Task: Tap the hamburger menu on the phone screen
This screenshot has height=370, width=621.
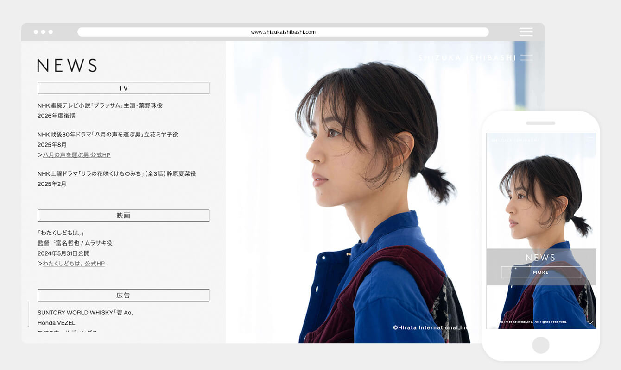Action: tap(589, 139)
